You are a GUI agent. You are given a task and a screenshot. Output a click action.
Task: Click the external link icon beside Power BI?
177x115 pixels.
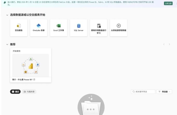(x=34, y=80)
